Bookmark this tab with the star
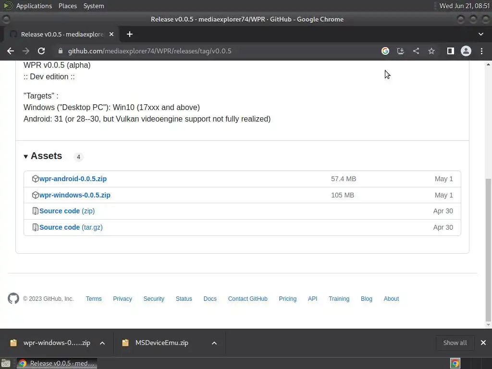492x369 pixels. (x=431, y=51)
